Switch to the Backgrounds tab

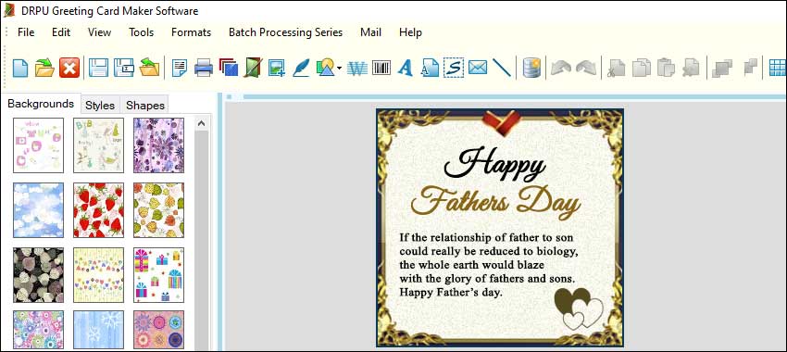tap(41, 104)
